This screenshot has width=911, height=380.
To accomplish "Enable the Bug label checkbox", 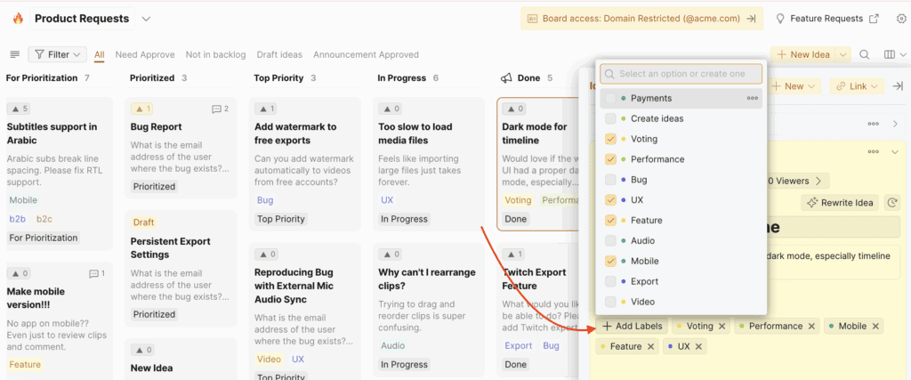I will pyautogui.click(x=610, y=180).
